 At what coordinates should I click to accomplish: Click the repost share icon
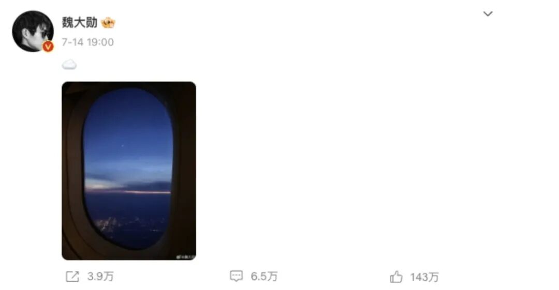[x=72, y=277]
